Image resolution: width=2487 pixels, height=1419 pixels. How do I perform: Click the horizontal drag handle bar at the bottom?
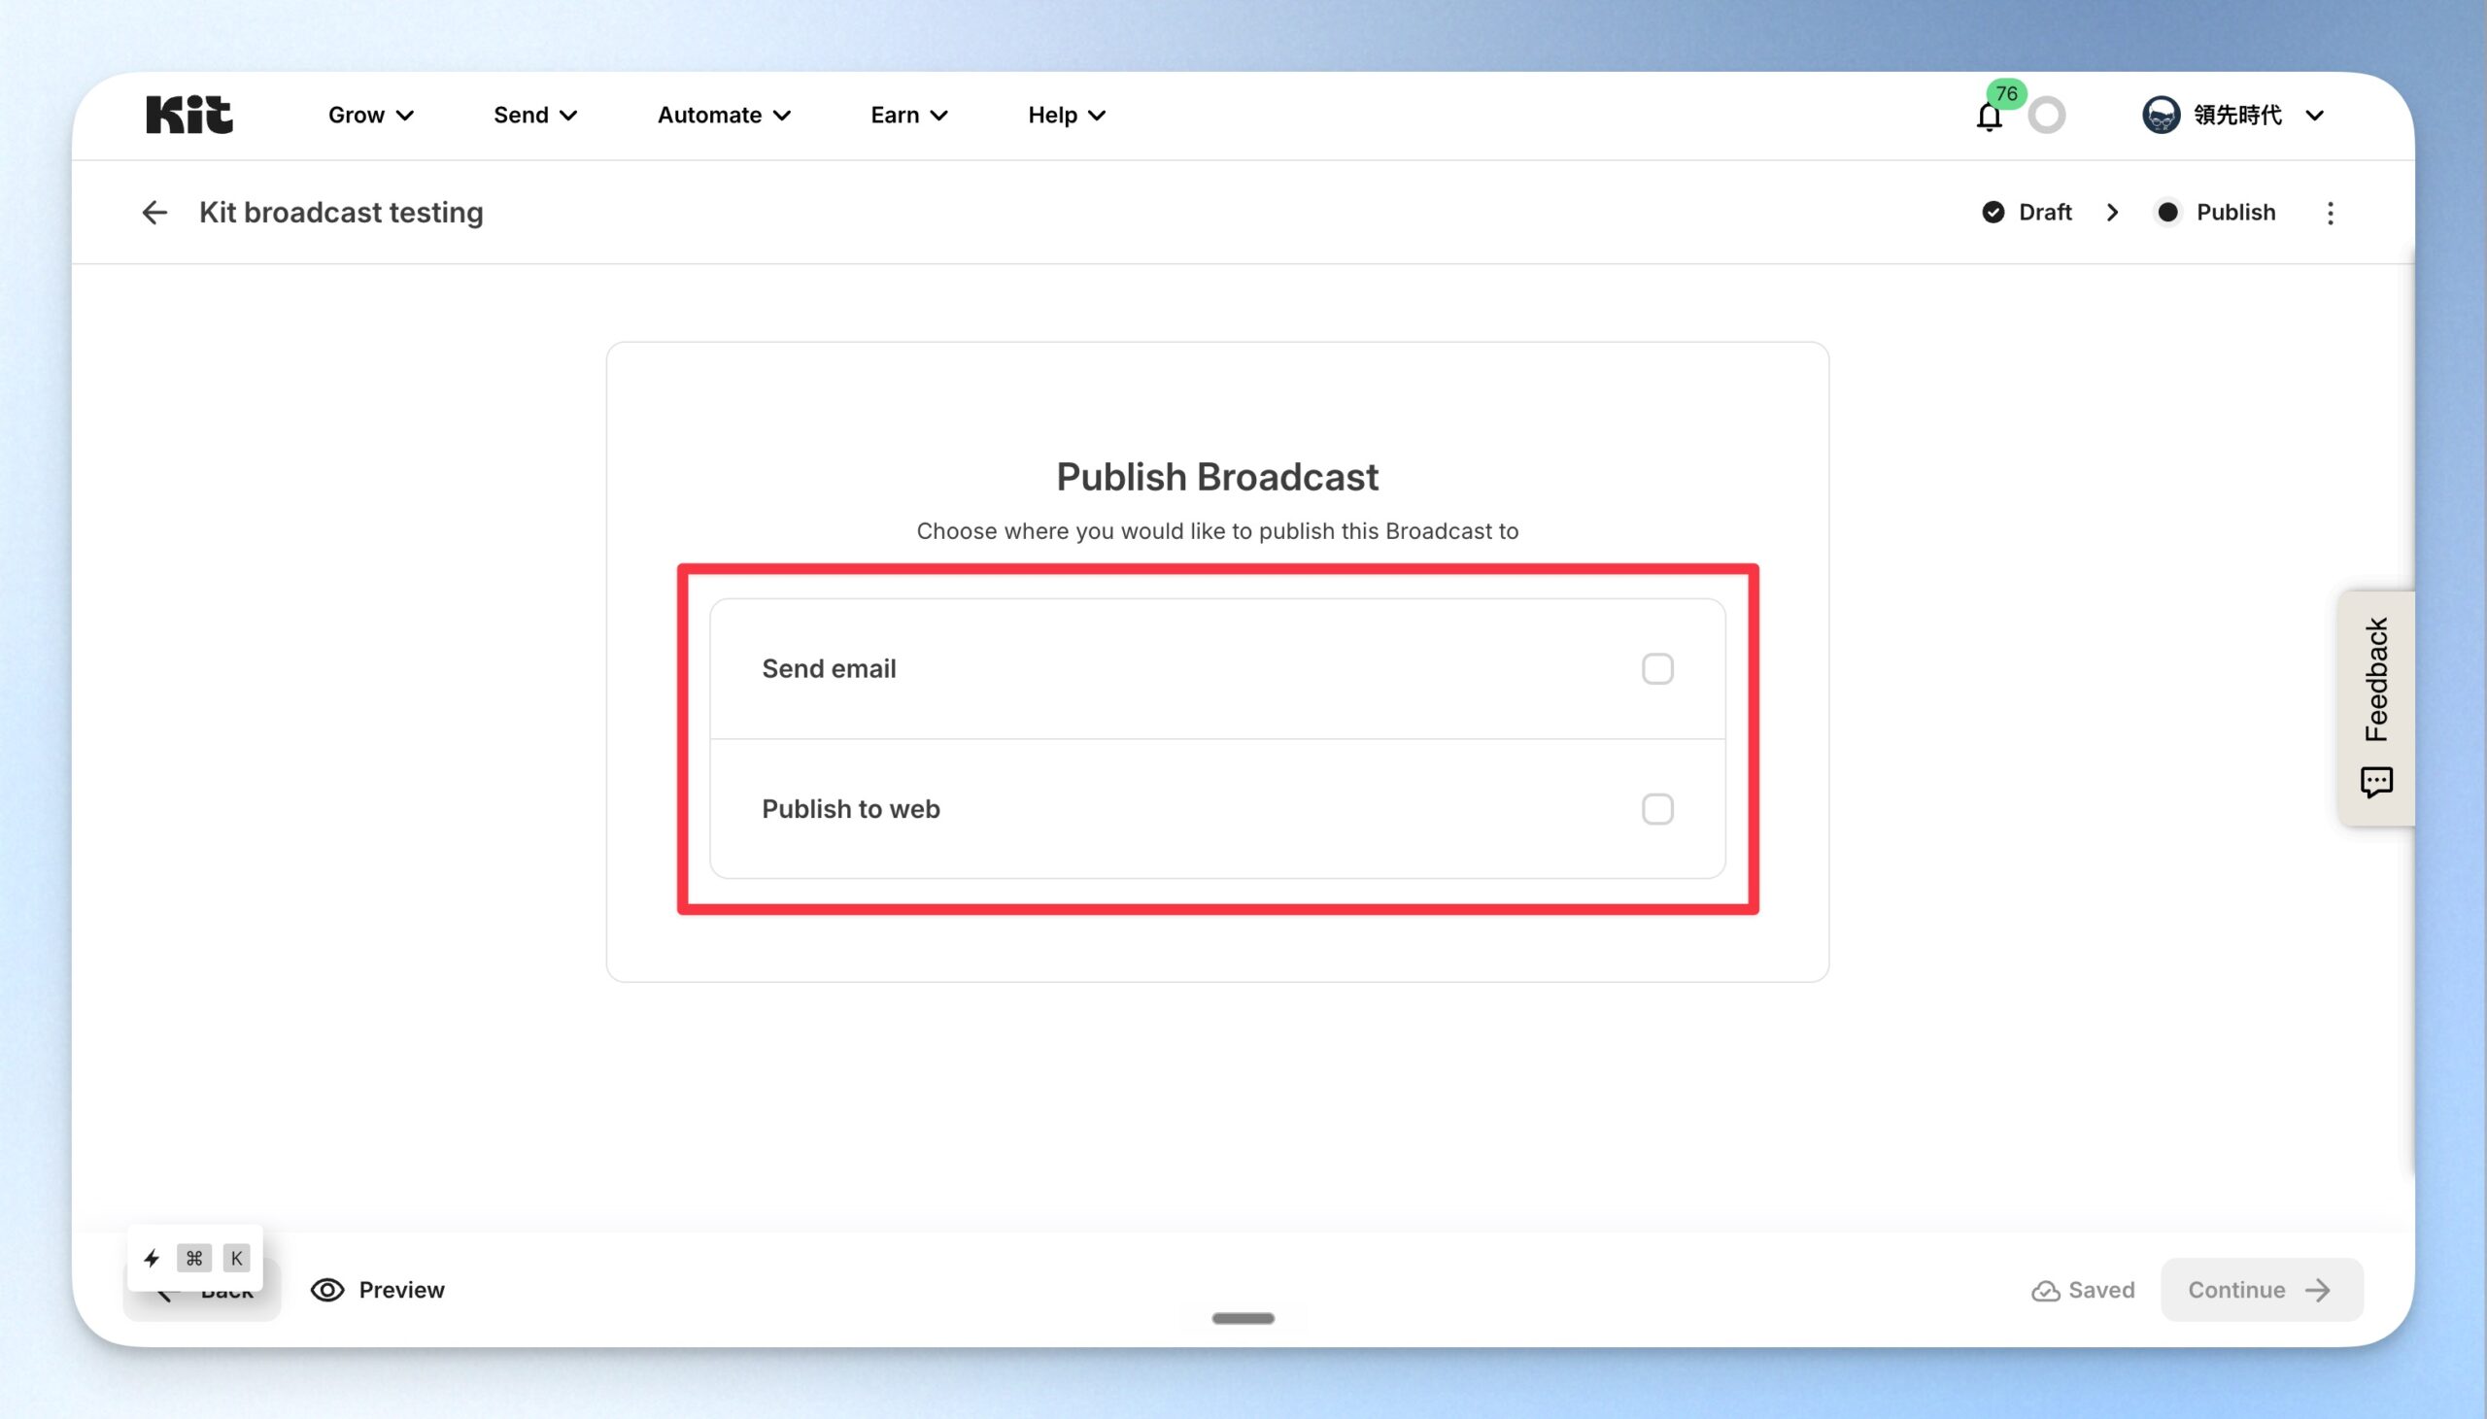pos(1243,1319)
